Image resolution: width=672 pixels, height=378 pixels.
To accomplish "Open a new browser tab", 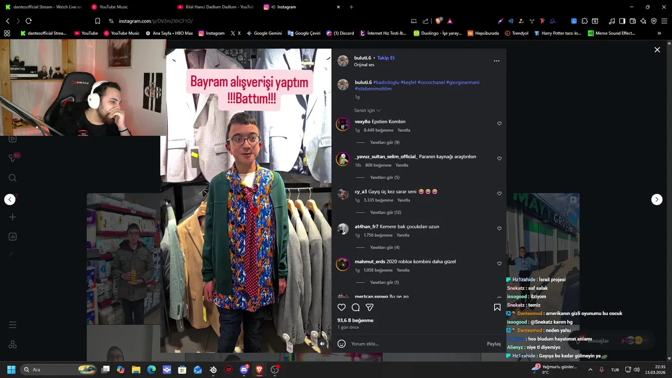I will (351, 7).
